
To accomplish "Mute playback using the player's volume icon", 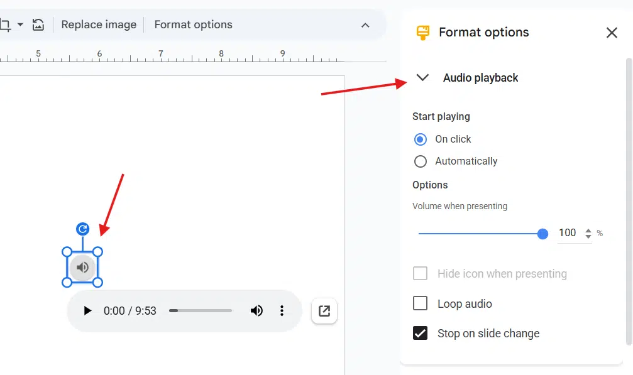I will point(256,310).
